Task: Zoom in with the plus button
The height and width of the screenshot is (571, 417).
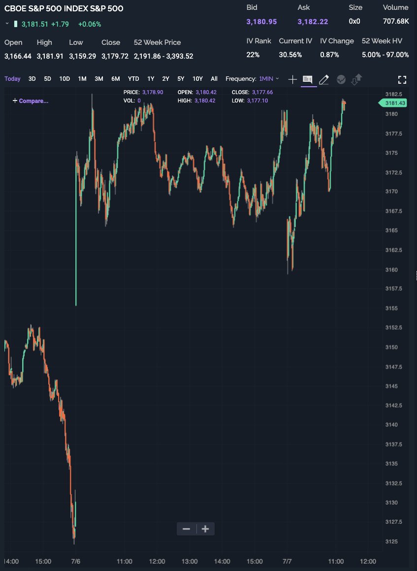Action: click(205, 529)
